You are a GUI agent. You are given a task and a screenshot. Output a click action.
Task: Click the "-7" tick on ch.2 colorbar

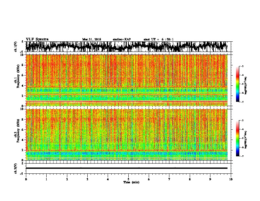point(242,156)
